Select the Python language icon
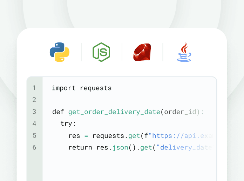This screenshot has height=181, width=244. pyautogui.click(x=60, y=52)
